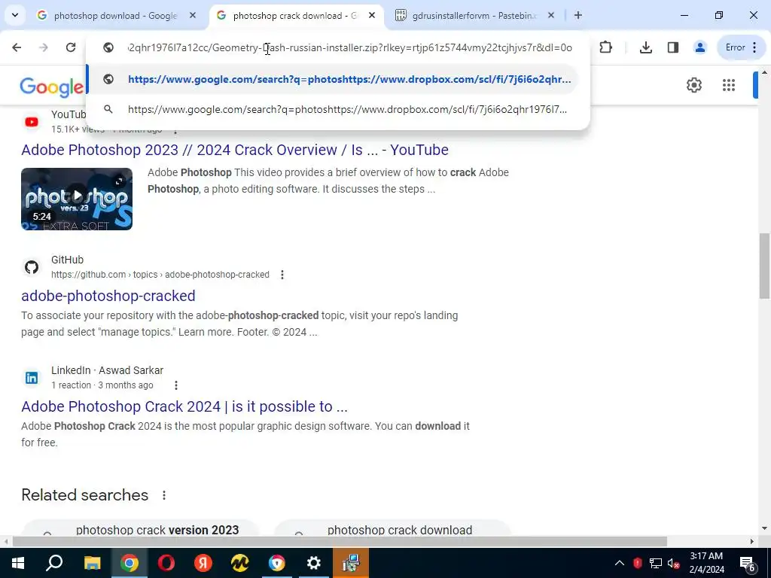Open a new browser tab
Viewport: 771px width, 578px height.
click(x=578, y=16)
